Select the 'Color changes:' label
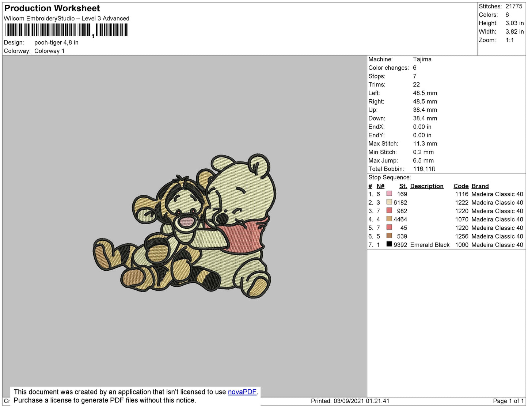The image size is (528, 408). click(388, 68)
